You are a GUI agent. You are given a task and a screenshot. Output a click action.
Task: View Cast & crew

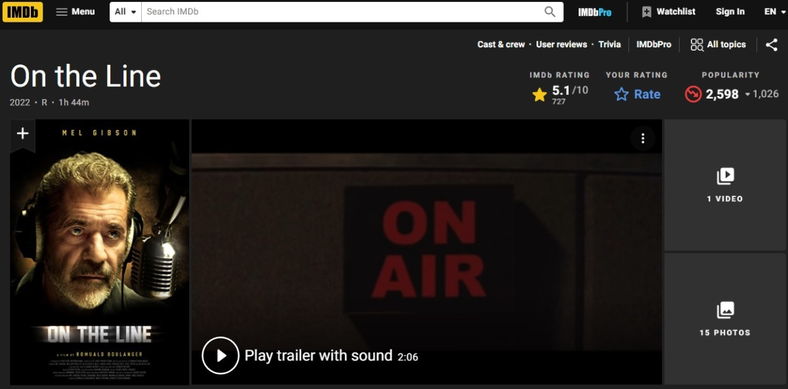pyautogui.click(x=501, y=45)
